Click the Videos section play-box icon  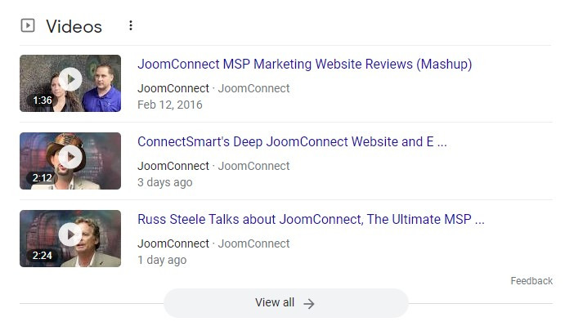point(28,25)
